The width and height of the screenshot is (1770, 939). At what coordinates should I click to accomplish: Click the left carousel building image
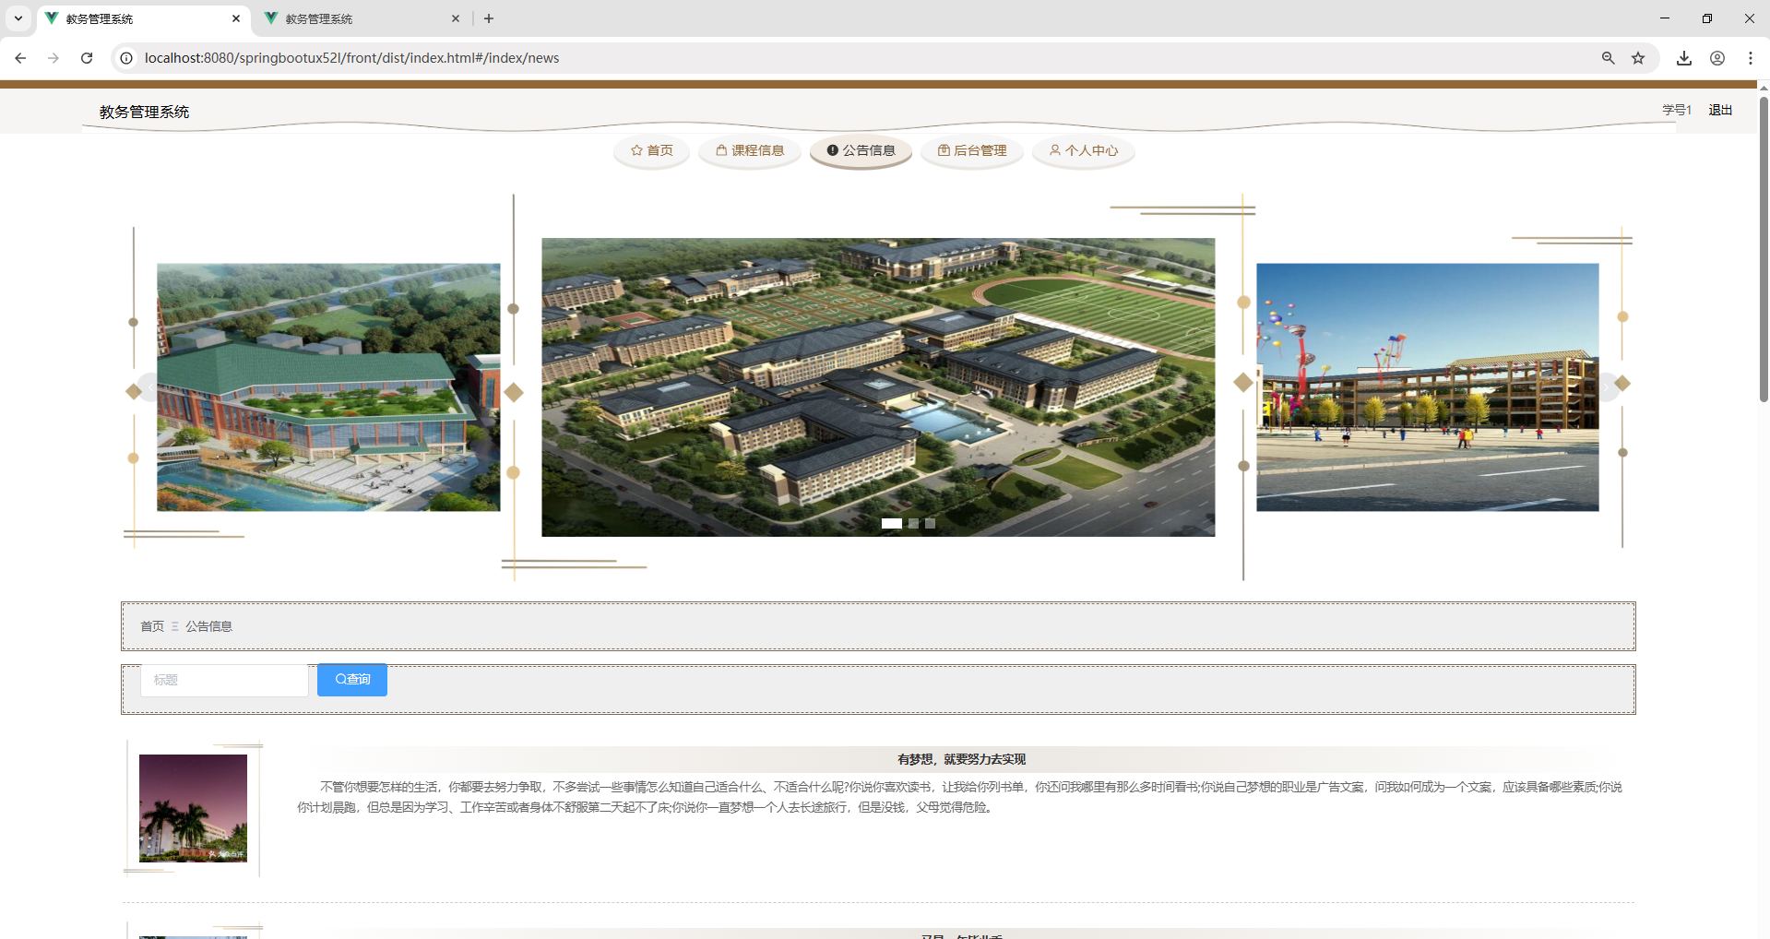tap(328, 387)
